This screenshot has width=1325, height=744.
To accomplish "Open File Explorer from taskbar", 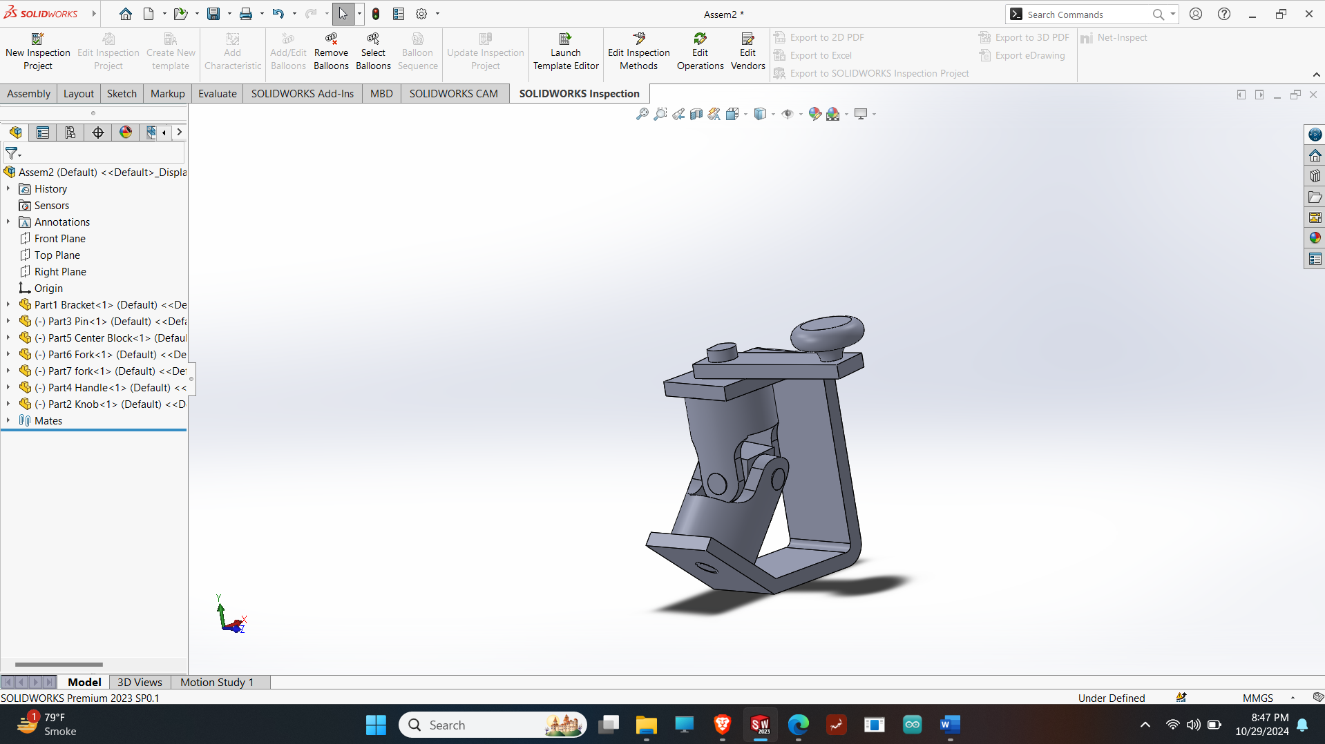I will (646, 725).
